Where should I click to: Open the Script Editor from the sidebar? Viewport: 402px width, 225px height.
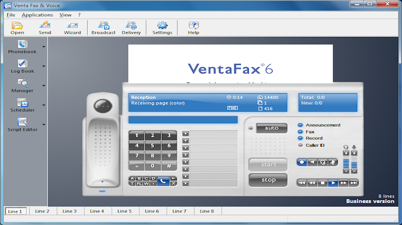[22, 125]
